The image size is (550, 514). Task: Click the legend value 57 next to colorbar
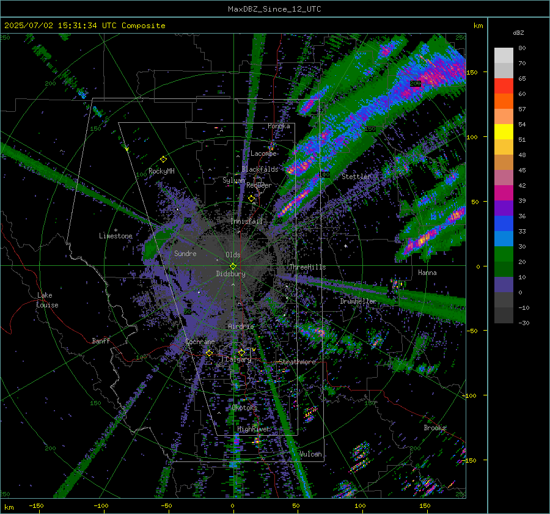pos(522,109)
